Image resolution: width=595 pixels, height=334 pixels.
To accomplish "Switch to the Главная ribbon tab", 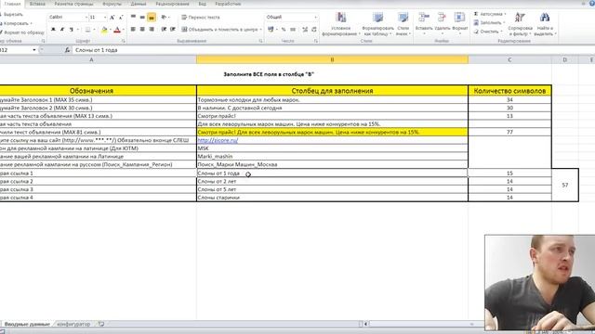I will (x=12, y=4).
